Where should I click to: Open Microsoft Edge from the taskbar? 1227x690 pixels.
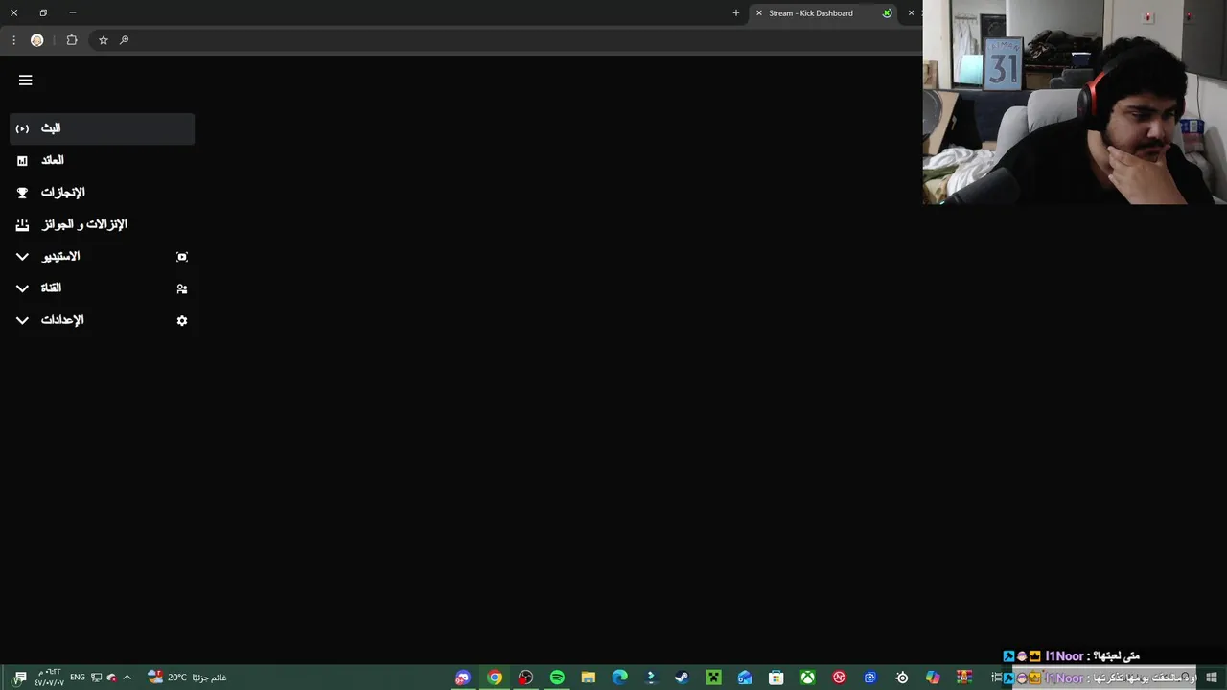point(620,678)
